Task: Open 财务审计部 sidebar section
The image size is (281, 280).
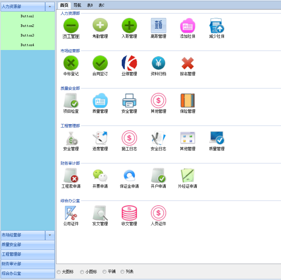Action: click(28, 264)
